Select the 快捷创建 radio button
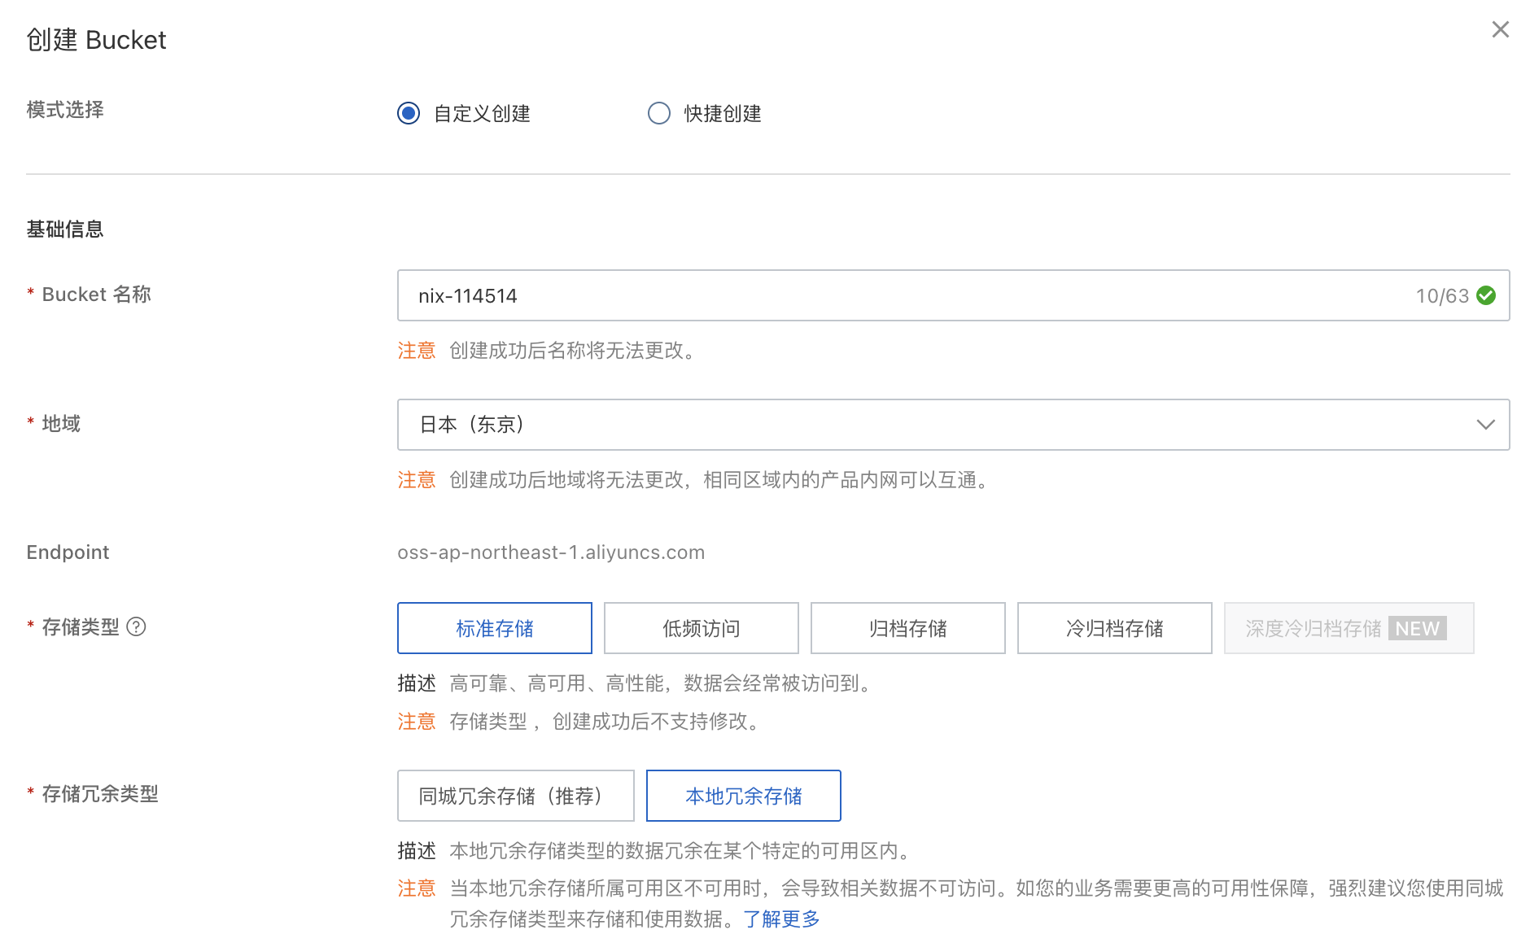Image resolution: width=1530 pixels, height=947 pixels. point(659,113)
